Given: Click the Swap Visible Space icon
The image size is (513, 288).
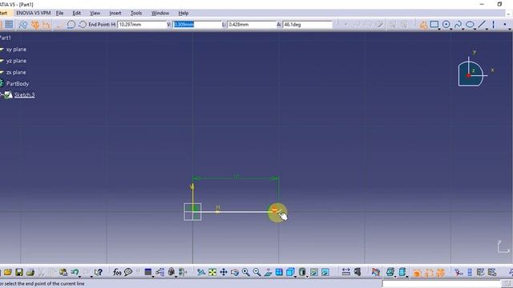Looking at the screenshot, I should point(325,272).
